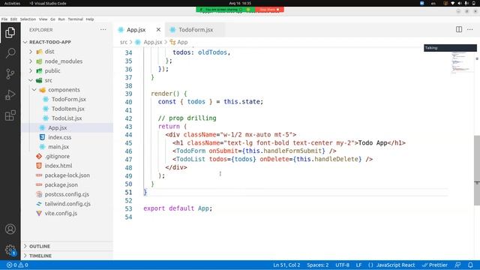Image resolution: width=480 pixels, height=270 pixels.
Task: Click the App class breadcrumb symbol
Action: pos(178,42)
